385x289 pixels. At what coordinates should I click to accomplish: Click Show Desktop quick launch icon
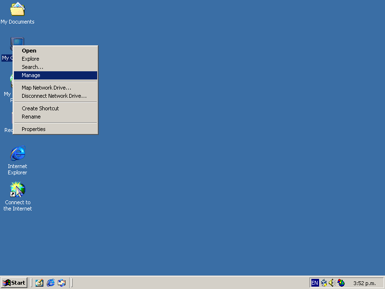point(39,283)
